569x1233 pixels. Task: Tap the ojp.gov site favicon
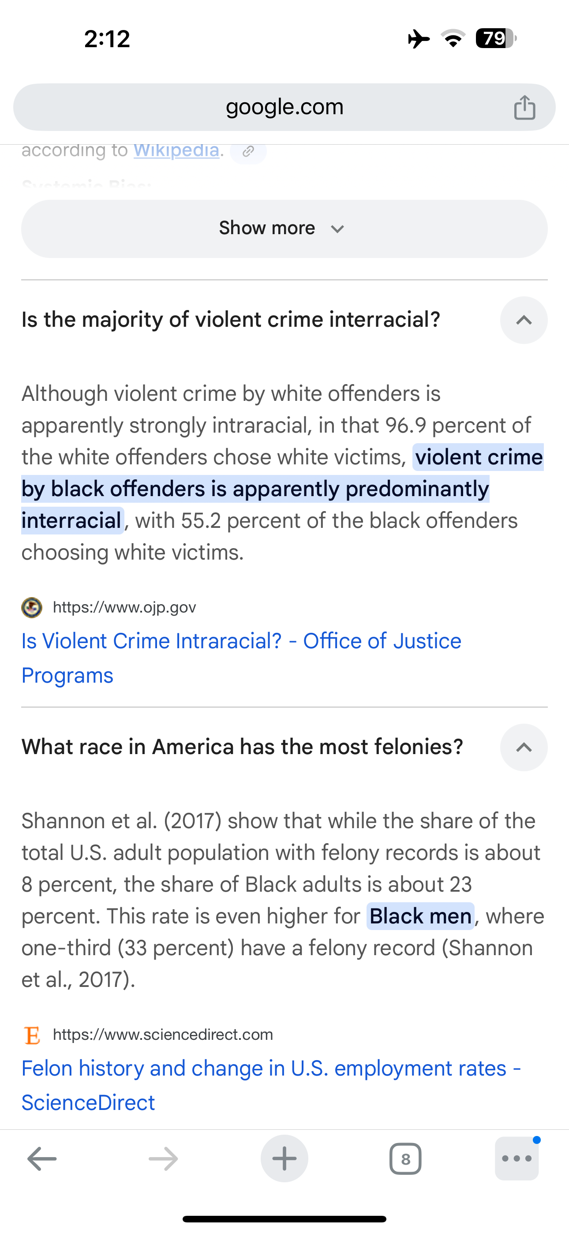click(32, 607)
